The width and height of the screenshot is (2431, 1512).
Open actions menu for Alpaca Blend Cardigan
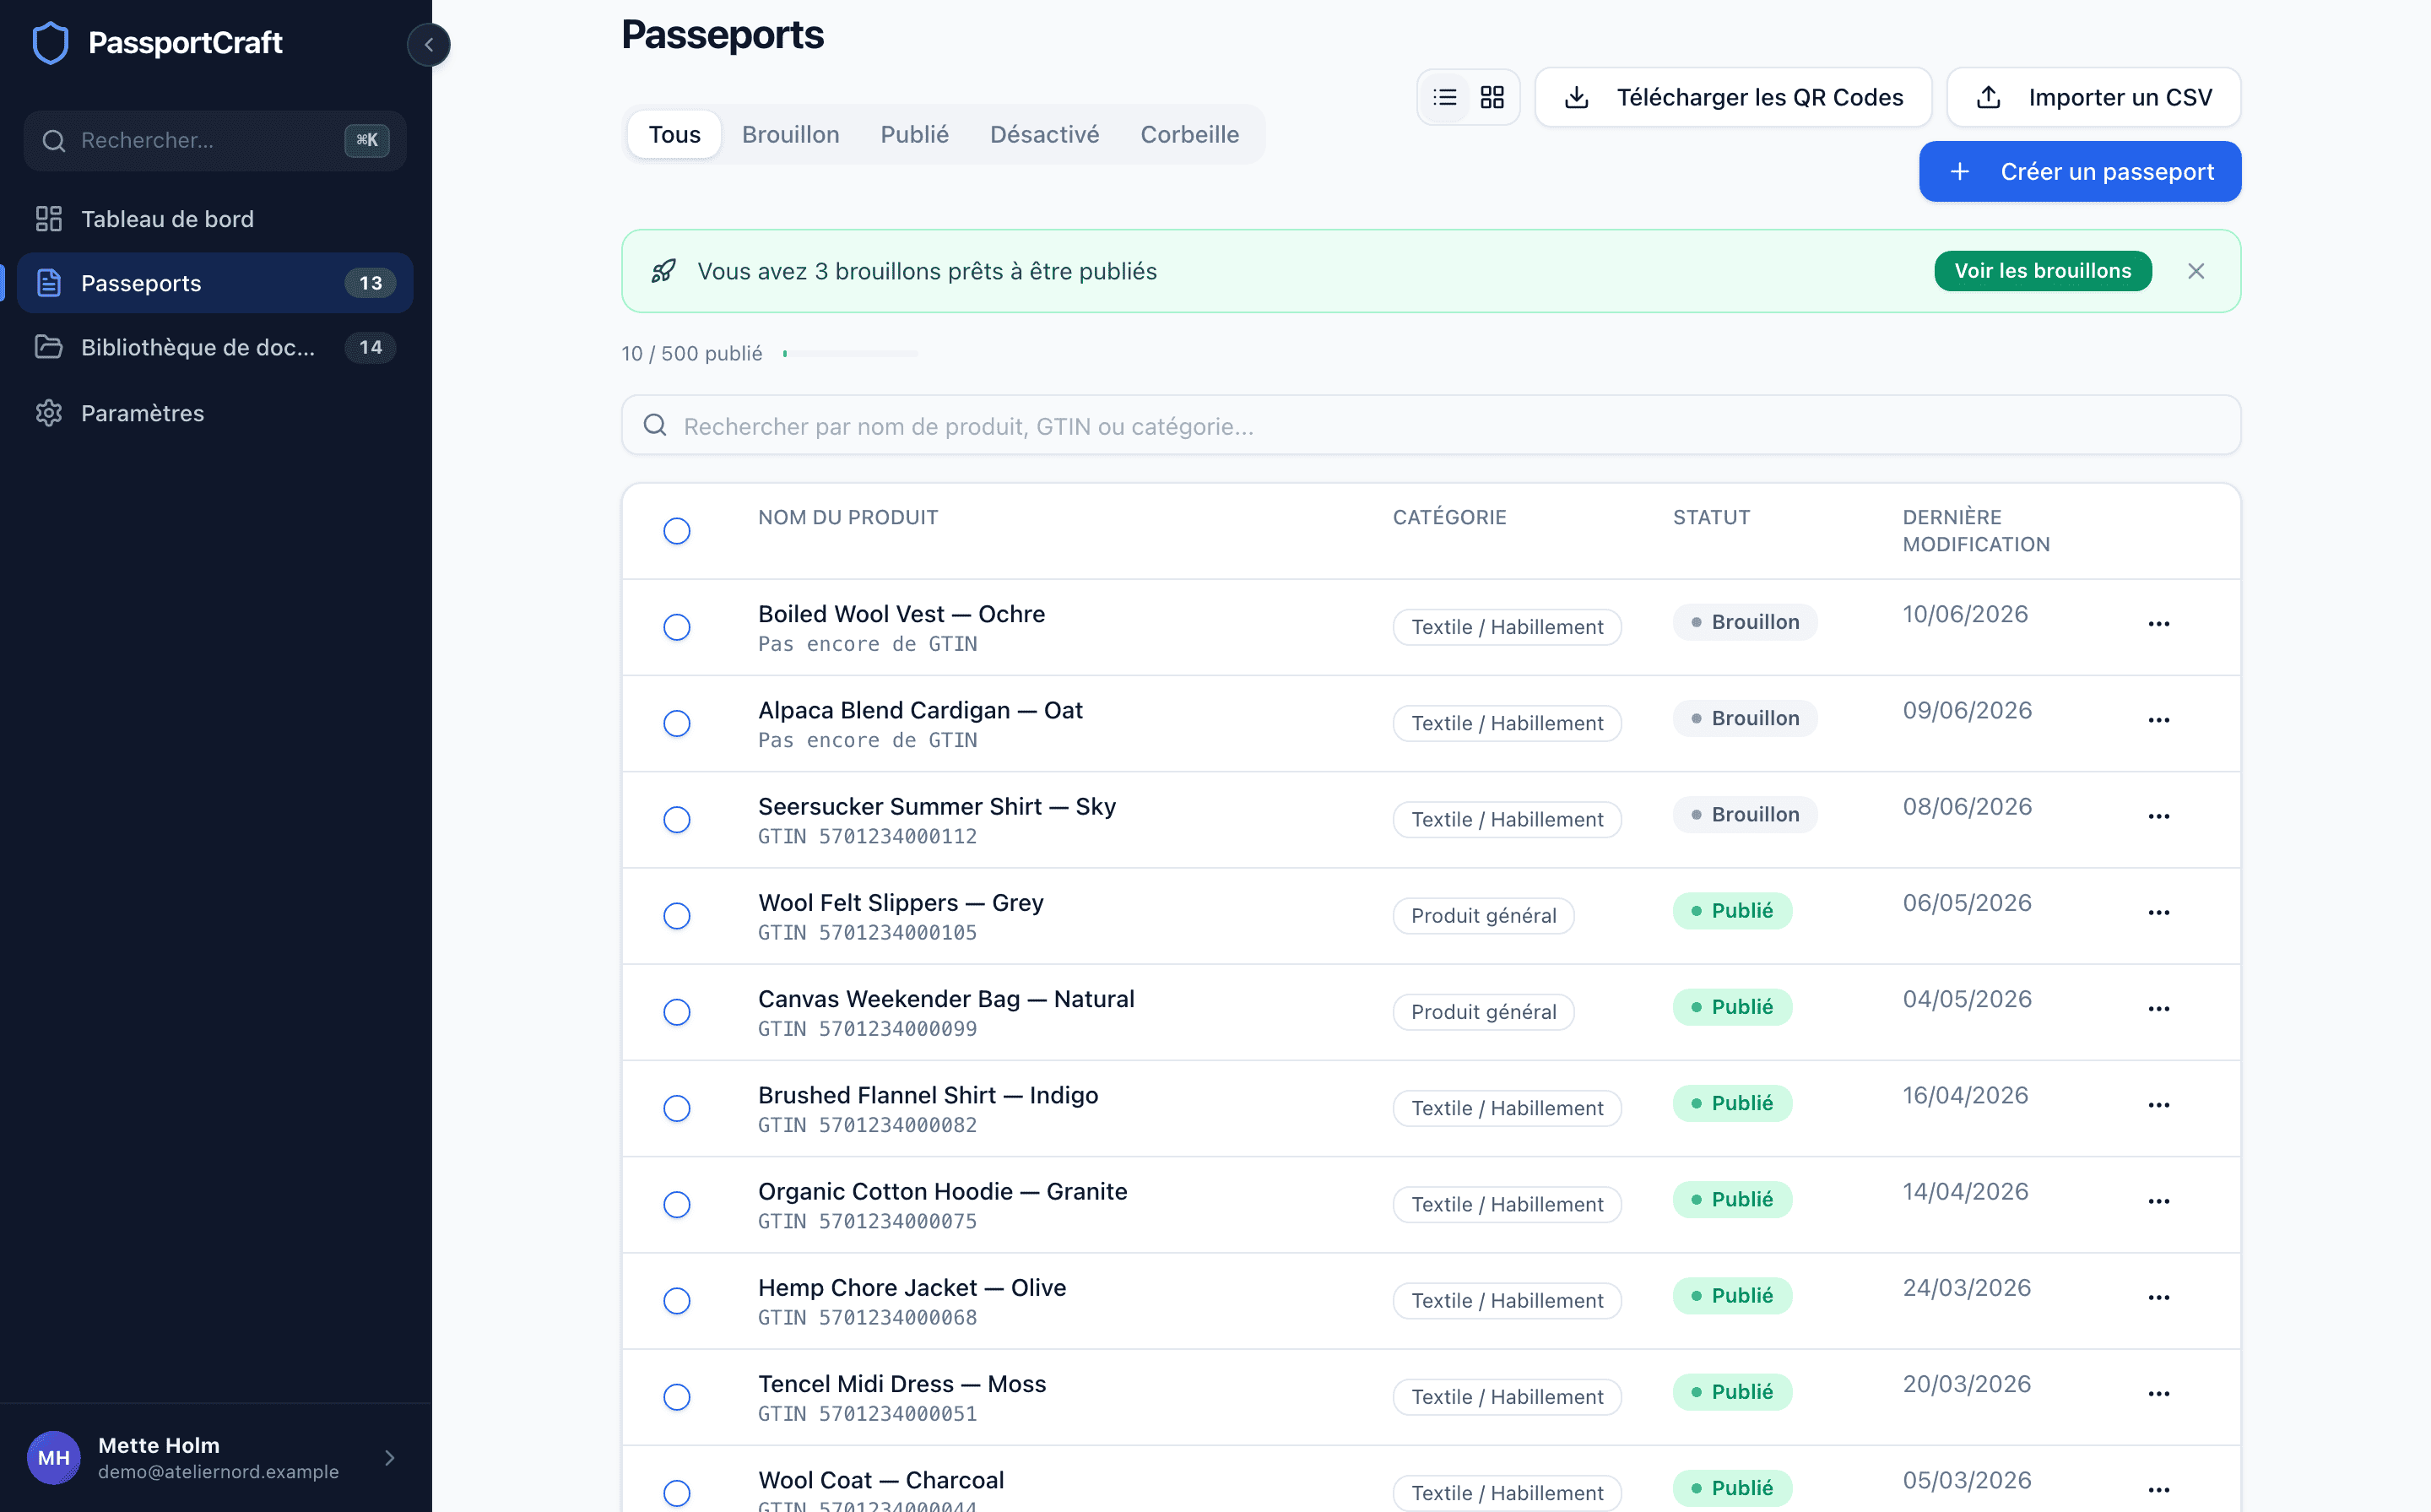coord(2159,720)
